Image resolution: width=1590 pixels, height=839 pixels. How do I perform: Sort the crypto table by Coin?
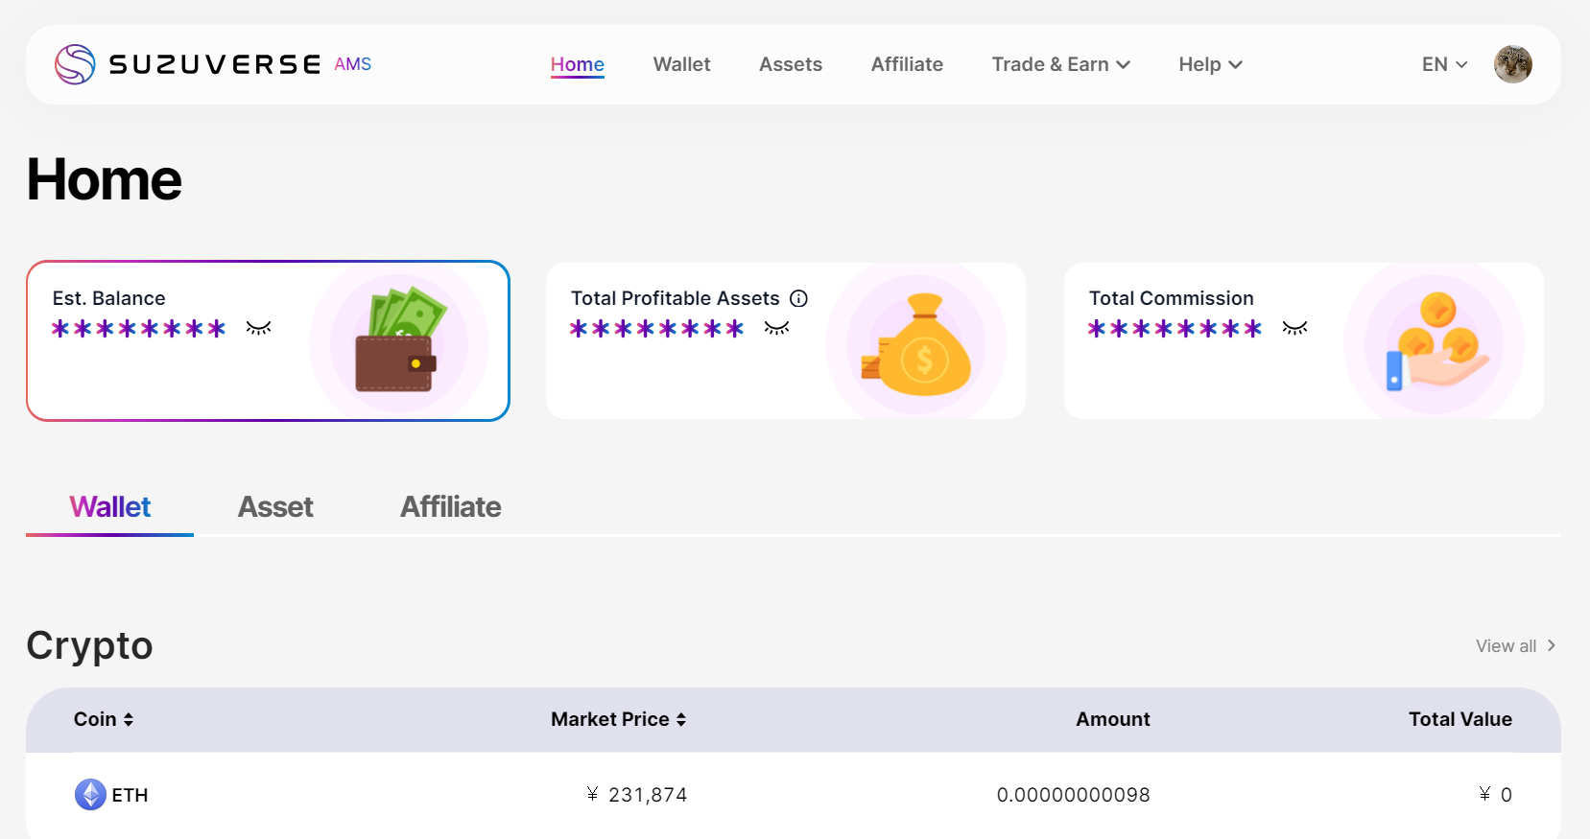pyautogui.click(x=103, y=719)
